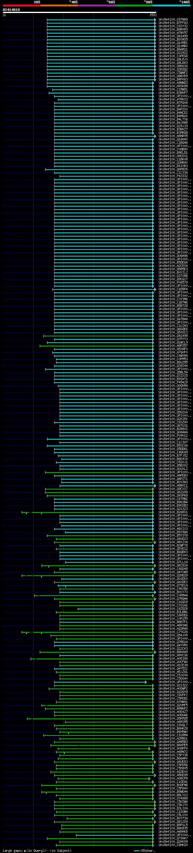Screen dimensions: 193x853
Task: Select hit label UniRef100_B8M7F1
Action: (x=173, y=622)
